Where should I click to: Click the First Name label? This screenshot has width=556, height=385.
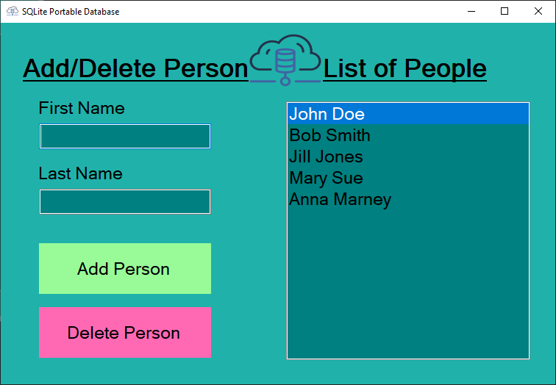click(x=82, y=108)
